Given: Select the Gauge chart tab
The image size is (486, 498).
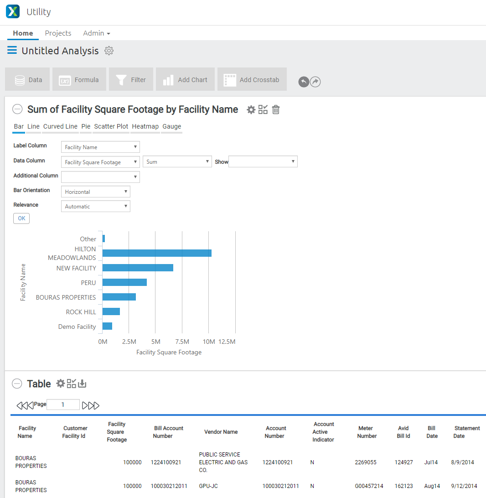Looking at the screenshot, I should pyautogui.click(x=172, y=126).
